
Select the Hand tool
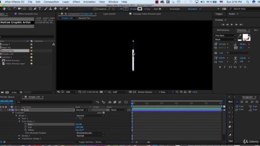click(x=4, y=9)
